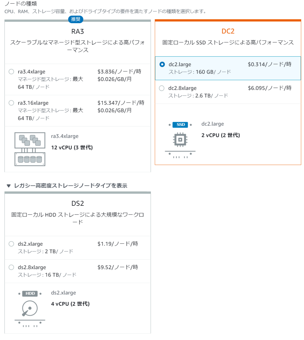
Task: Click the 推奨 badge above the RA3 card
Action: click(76, 20)
